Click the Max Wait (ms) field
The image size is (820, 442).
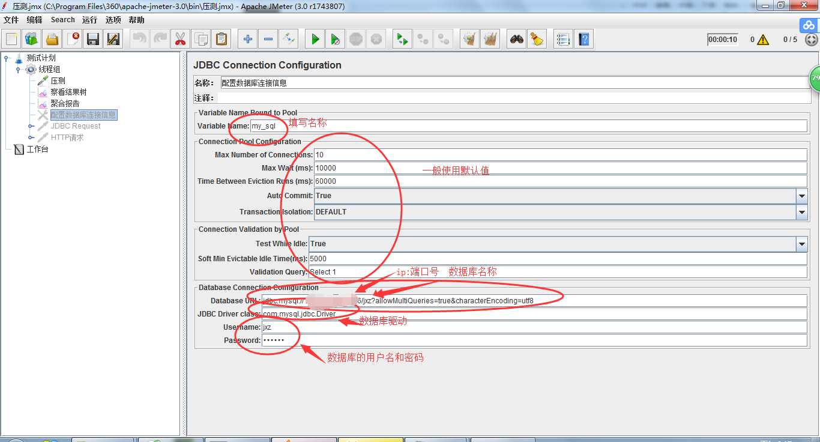(x=561, y=168)
